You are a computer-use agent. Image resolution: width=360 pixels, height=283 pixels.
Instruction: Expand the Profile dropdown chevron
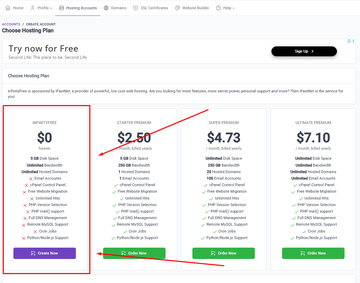(x=51, y=8)
